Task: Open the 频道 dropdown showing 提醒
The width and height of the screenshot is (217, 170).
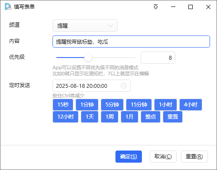Action: 85,26
